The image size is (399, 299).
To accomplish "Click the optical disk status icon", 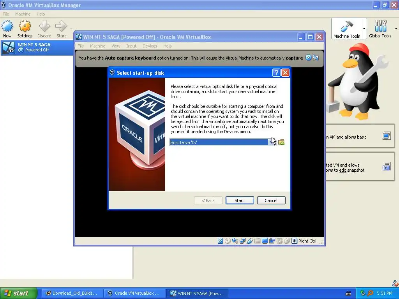I will point(228,241).
